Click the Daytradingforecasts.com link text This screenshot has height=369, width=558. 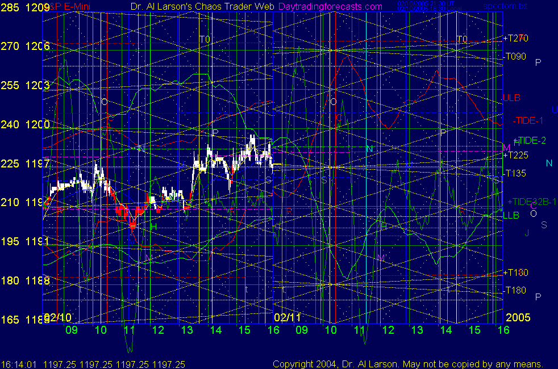pos(330,6)
